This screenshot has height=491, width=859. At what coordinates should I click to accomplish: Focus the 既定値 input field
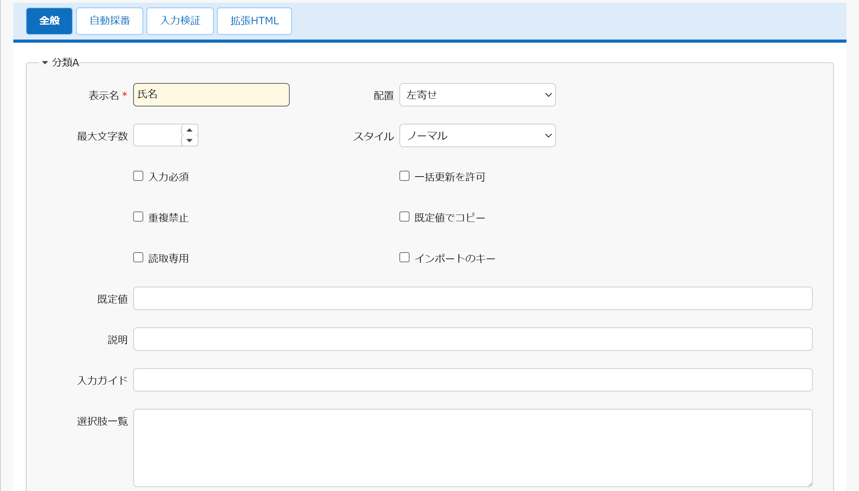click(473, 298)
